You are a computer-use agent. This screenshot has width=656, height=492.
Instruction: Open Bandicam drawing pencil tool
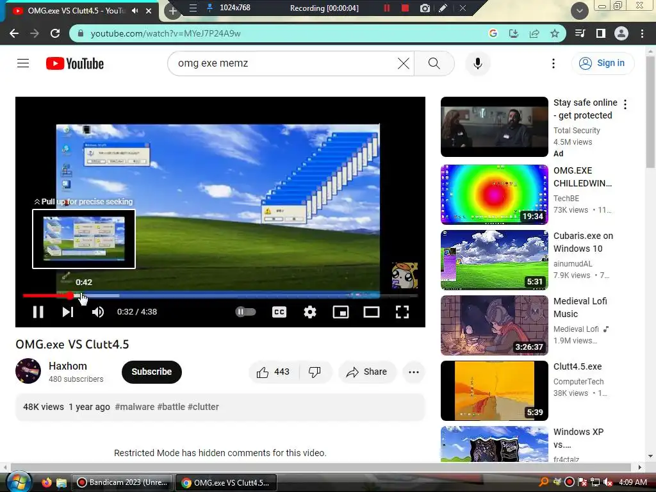(443, 8)
